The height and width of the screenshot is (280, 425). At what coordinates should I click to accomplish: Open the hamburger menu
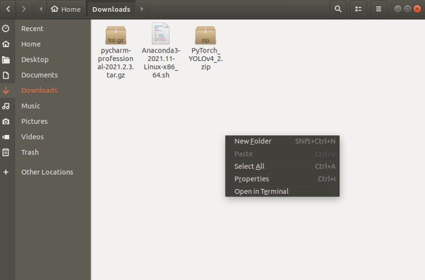tap(378, 9)
